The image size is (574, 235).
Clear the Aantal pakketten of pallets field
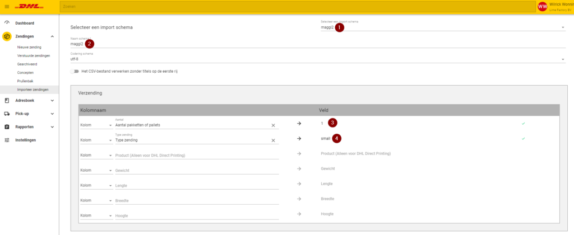(x=273, y=125)
